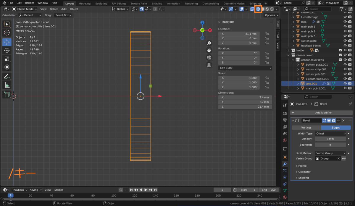
Task: Hide lens.001 in viewport via eye icon
Action: [345, 84]
